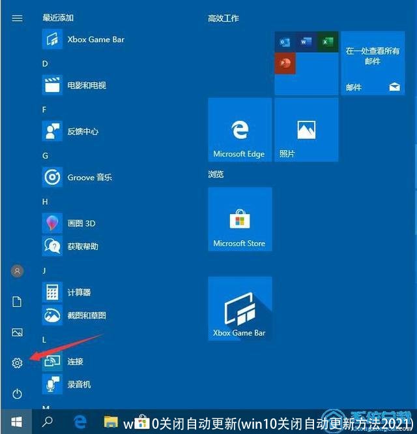Jump to letter D in app list
This screenshot has width=417, height=434.
45,64
